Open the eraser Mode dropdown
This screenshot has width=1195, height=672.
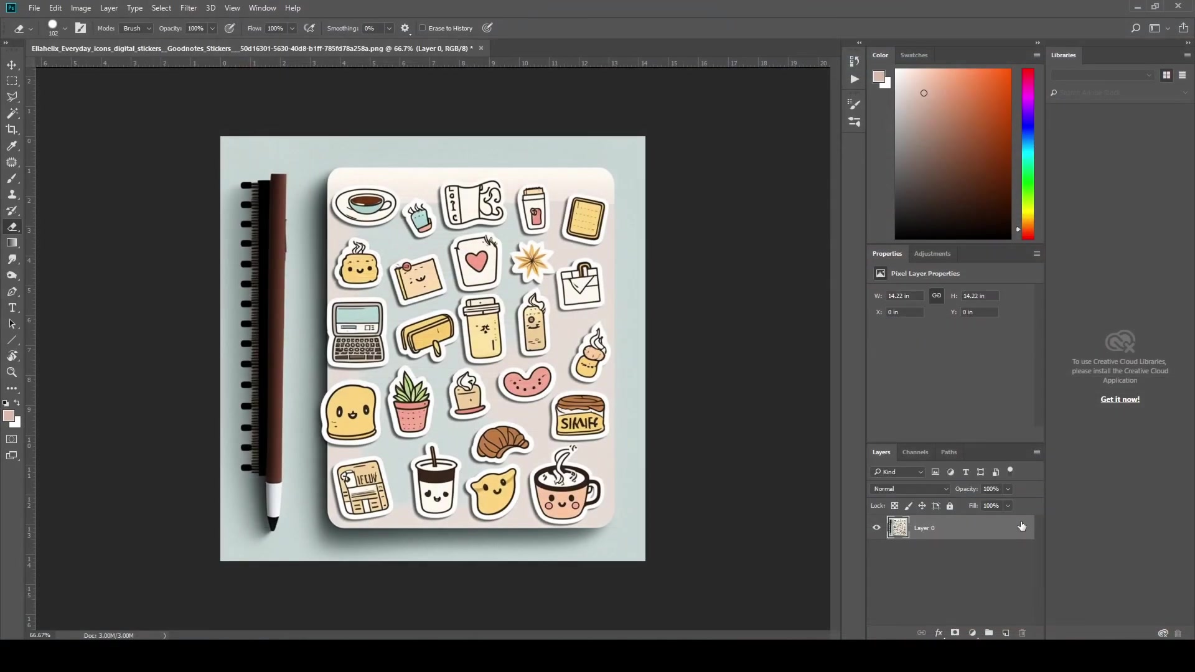tap(136, 28)
